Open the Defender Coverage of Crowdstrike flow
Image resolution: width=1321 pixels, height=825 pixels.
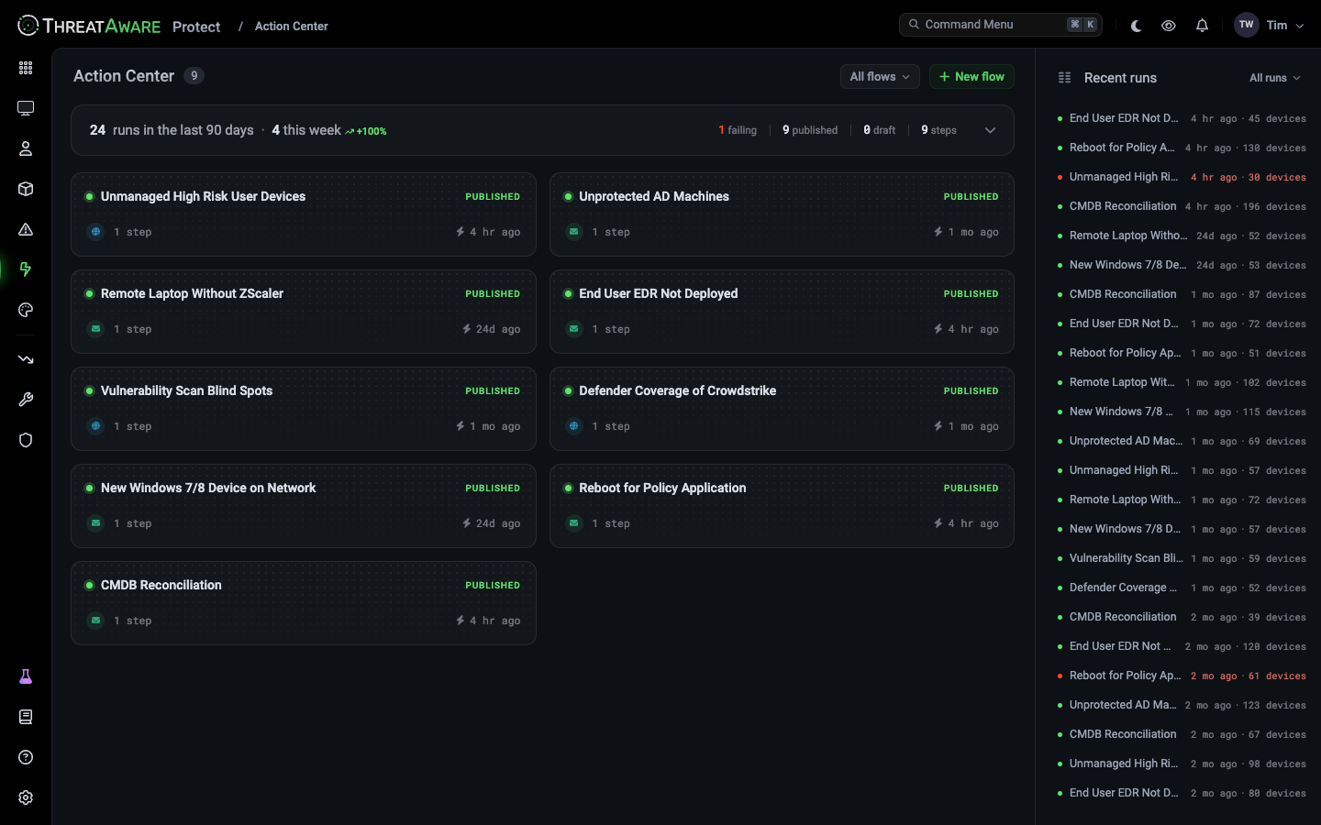(782, 409)
